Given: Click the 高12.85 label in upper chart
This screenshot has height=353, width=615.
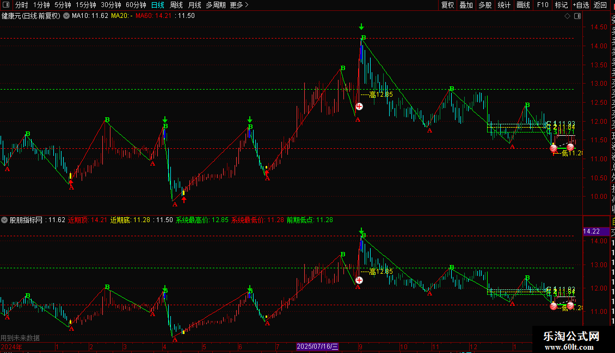Looking at the screenshot, I should coord(381,94).
